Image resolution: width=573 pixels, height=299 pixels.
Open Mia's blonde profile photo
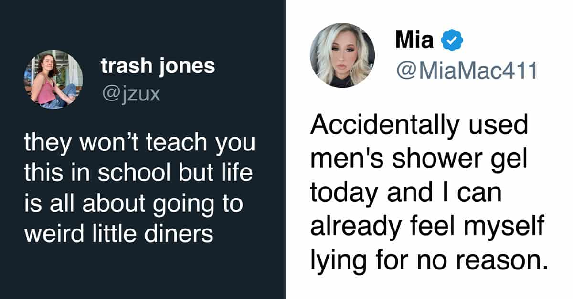coord(342,55)
